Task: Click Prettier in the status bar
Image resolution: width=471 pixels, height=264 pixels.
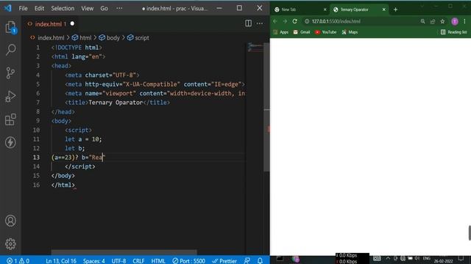Action: tap(224, 261)
